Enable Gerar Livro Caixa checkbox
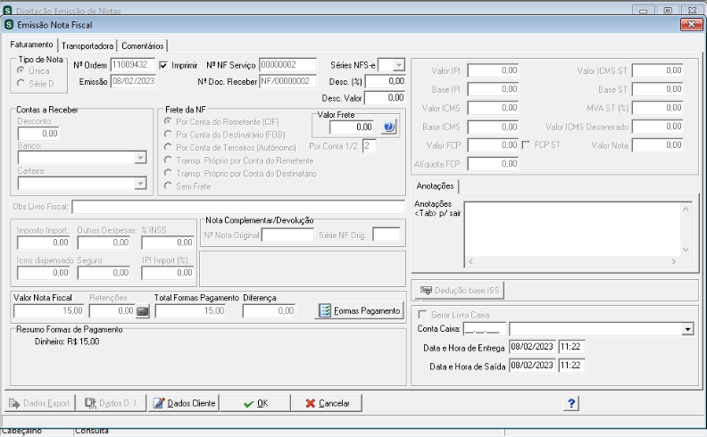The image size is (707, 437). point(422,315)
